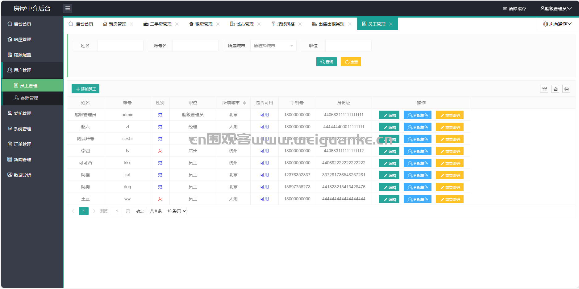Sort by 所属城市 column arrows

click(x=244, y=103)
